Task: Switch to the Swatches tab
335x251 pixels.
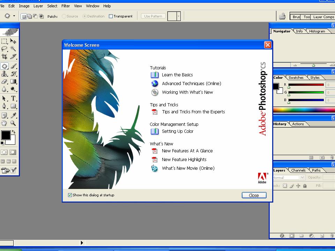Action: coord(296,78)
